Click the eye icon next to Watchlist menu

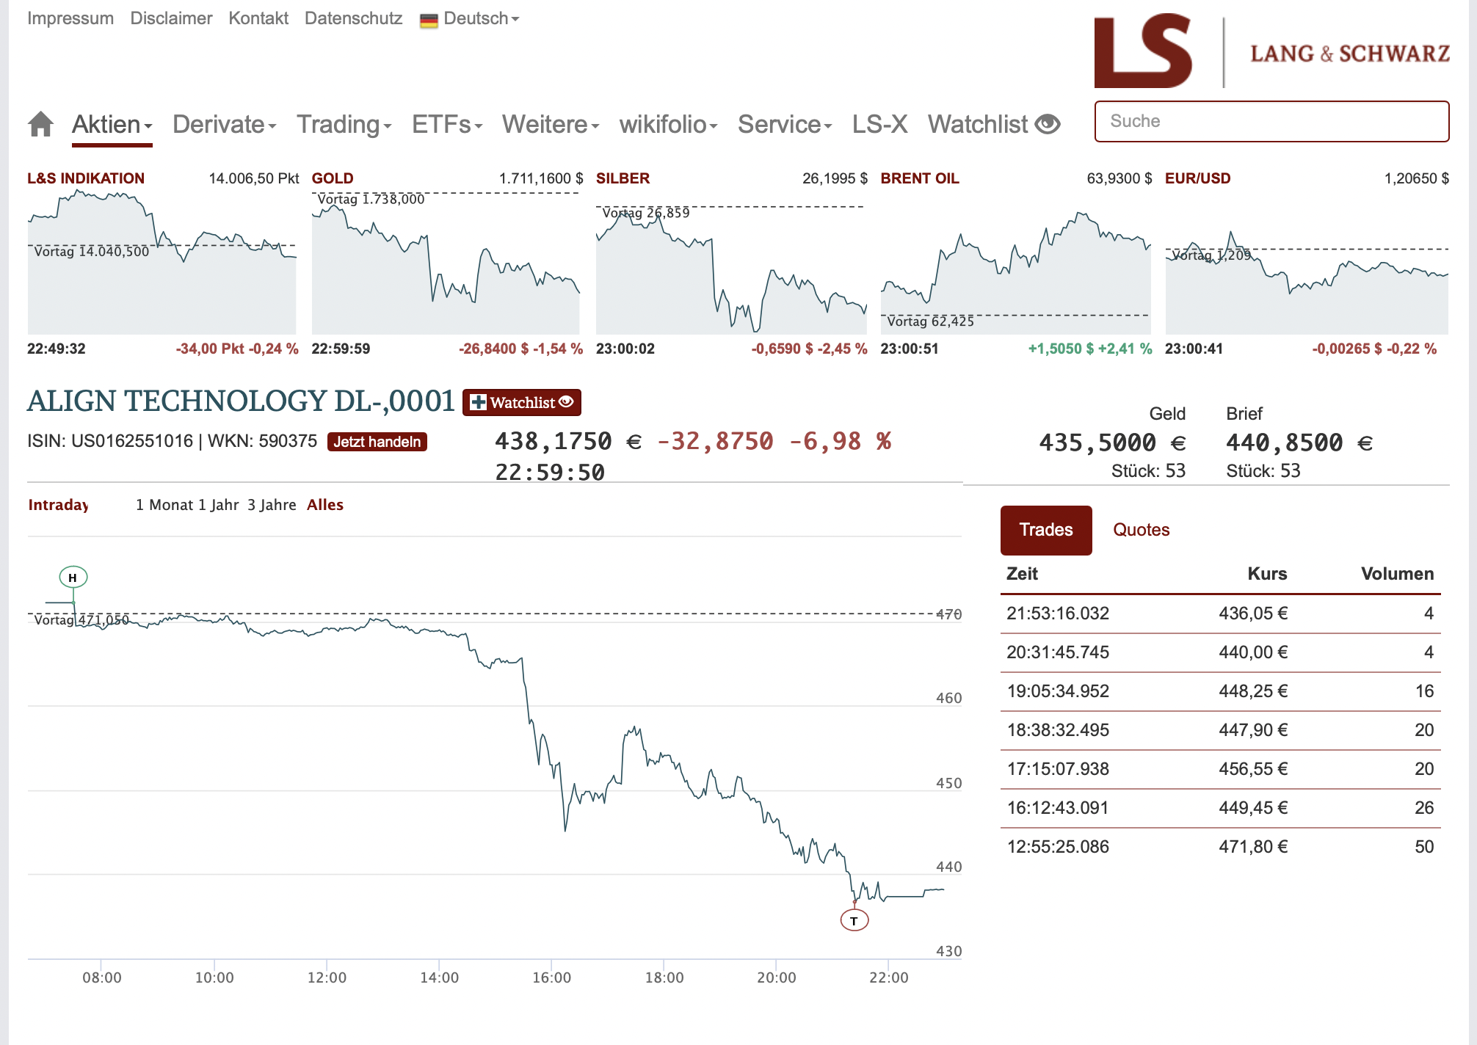pos(1048,124)
